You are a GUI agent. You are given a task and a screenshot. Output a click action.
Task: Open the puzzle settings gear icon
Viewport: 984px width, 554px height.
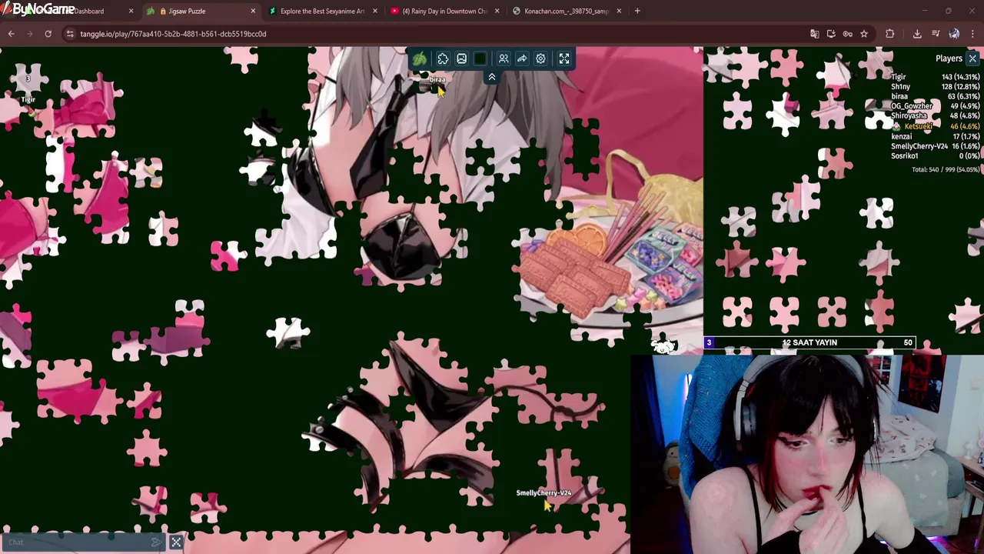pyautogui.click(x=540, y=58)
